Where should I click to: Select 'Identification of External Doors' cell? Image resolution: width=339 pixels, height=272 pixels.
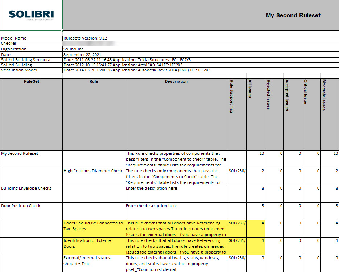pos(94,246)
